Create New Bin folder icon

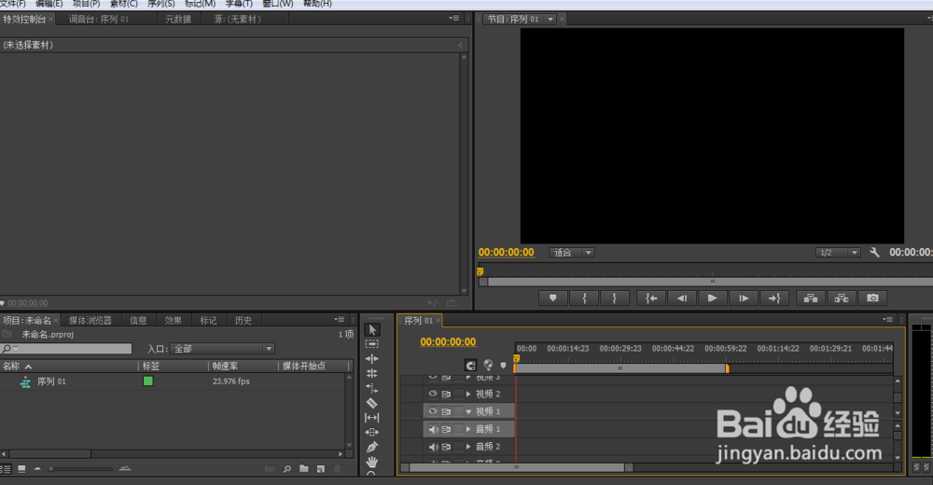pyautogui.click(x=304, y=469)
